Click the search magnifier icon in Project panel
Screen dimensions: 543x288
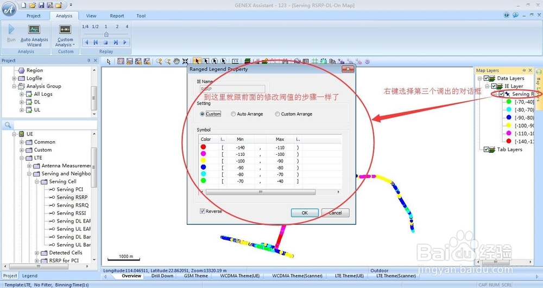point(8,125)
